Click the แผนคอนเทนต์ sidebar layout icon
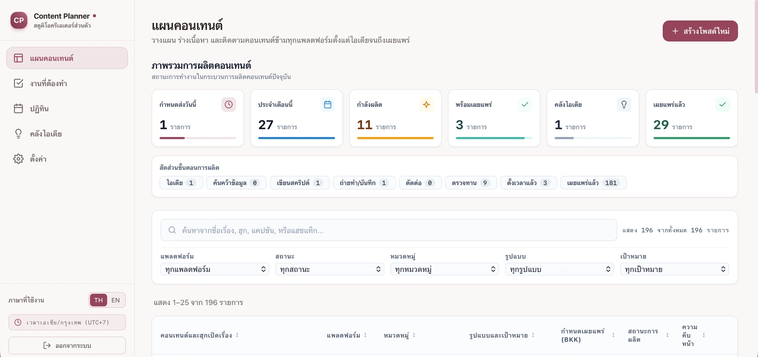Image resolution: width=758 pixels, height=357 pixels. pyautogui.click(x=19, y=58)
